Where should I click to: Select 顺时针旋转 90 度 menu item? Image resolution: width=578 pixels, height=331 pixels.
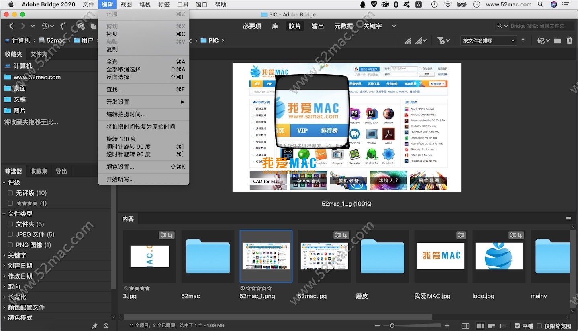143,147
